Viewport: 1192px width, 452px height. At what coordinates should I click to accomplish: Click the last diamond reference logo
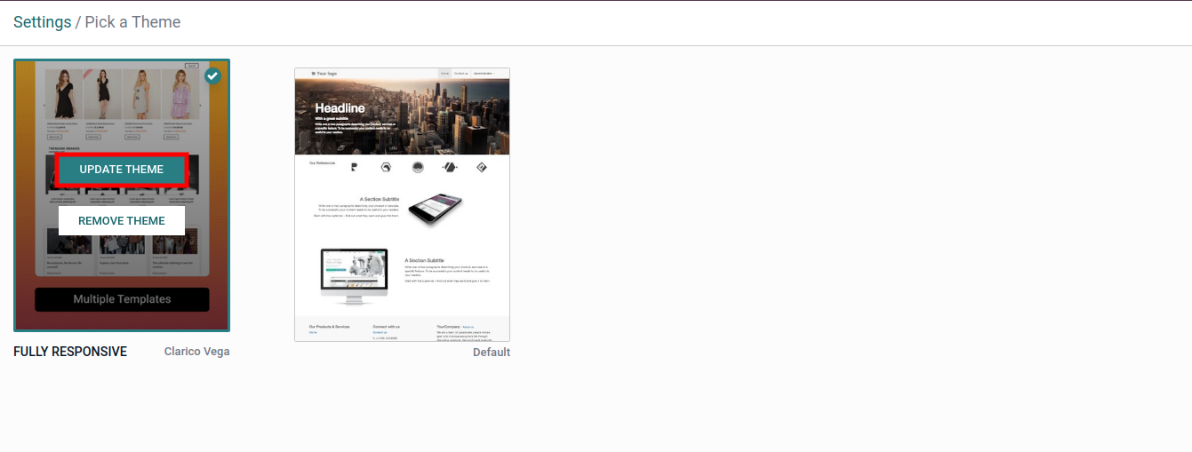click(x=481, y=167)
